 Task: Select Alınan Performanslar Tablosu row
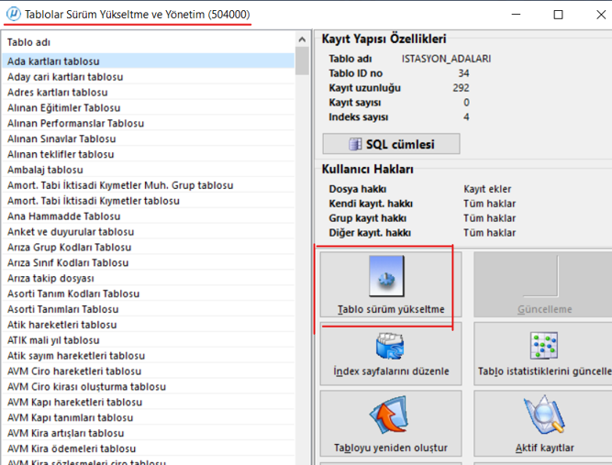point(149,123)
